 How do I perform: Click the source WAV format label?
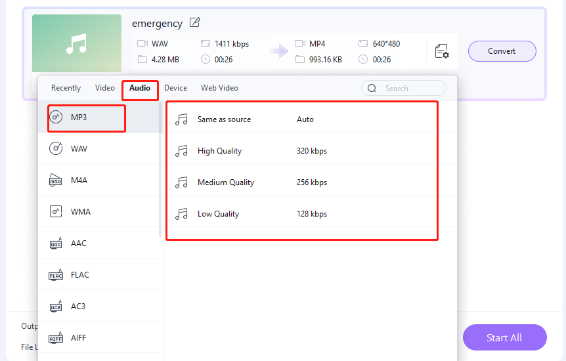160,44
